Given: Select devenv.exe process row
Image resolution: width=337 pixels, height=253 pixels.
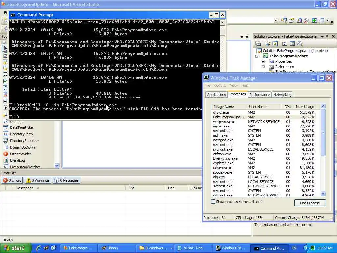Looking at the screenshot, I should pyautogui.click(x=266, y=168).
